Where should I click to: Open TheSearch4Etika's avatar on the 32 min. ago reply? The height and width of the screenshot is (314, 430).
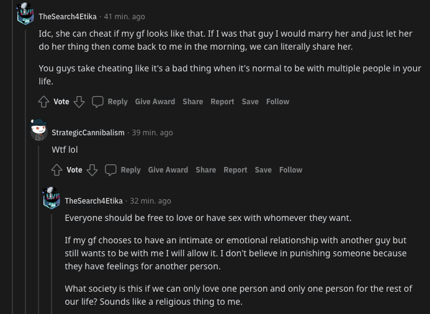pos(52,198)
